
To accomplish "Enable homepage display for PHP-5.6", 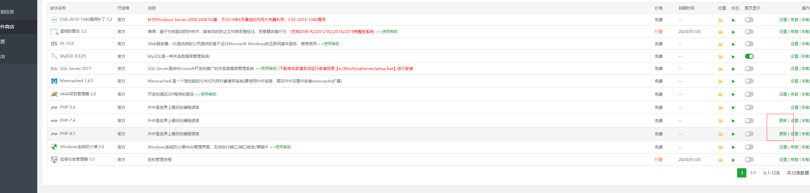I will point(749,107).
